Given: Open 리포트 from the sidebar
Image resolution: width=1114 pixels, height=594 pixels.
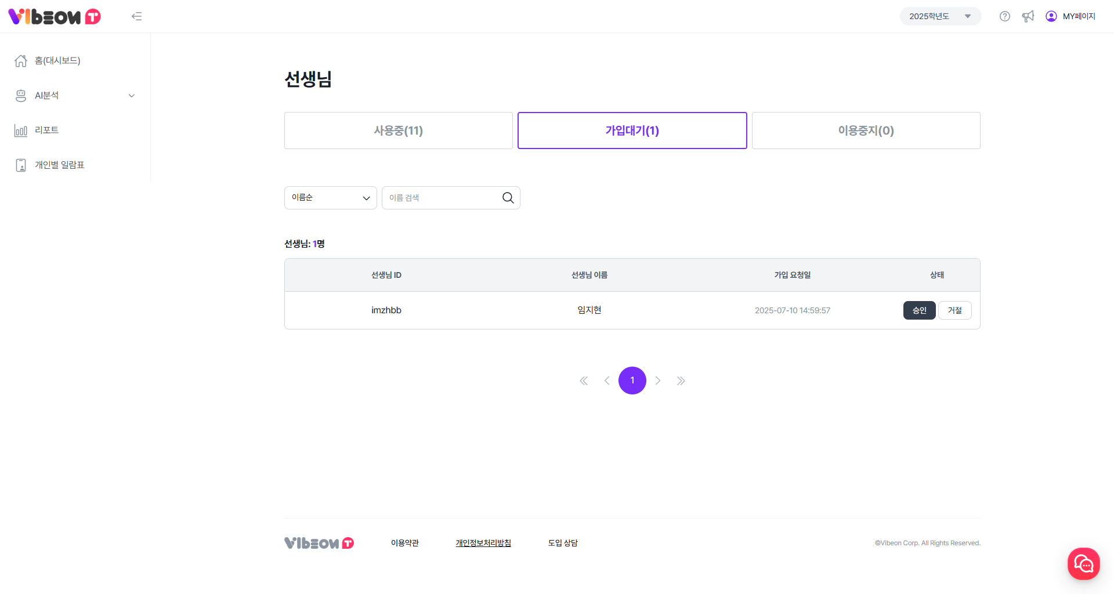Looking at the screenshot, I should (x=46, y=131).
